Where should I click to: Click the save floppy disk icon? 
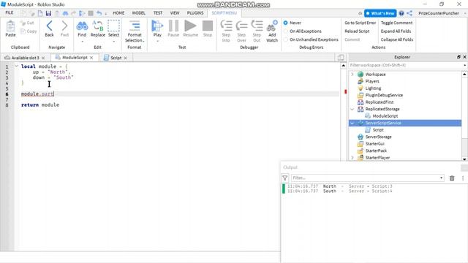pyautogui.click(x=48, y=13)
